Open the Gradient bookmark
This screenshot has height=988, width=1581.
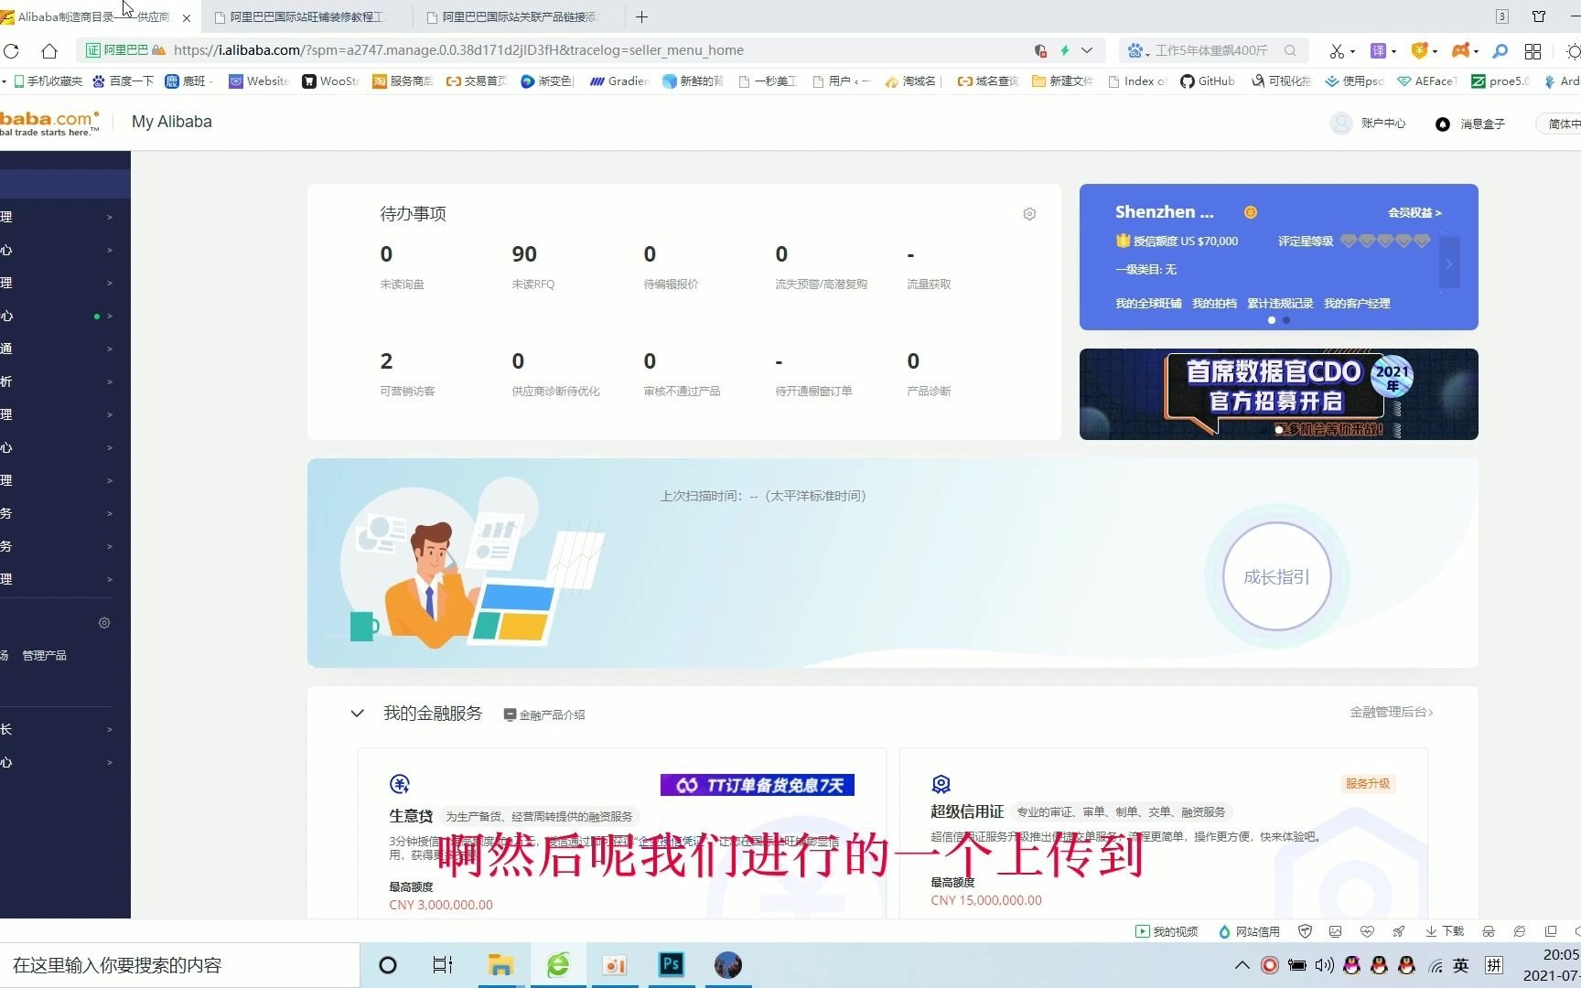[x=619, y=81]
